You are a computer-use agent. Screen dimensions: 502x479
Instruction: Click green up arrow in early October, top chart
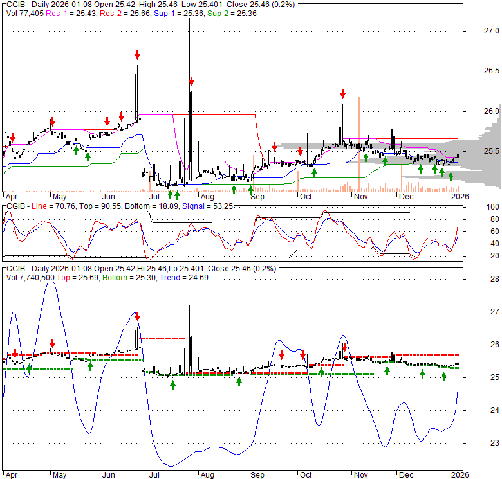point(314,172)
